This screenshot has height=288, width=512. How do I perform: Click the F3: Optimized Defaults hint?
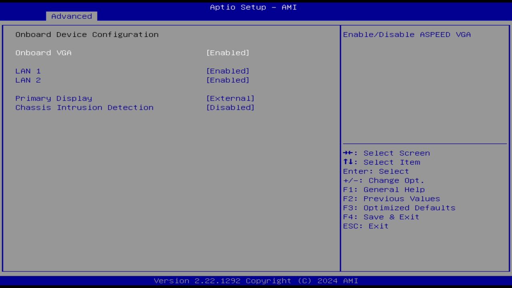[x=399, y=208]
